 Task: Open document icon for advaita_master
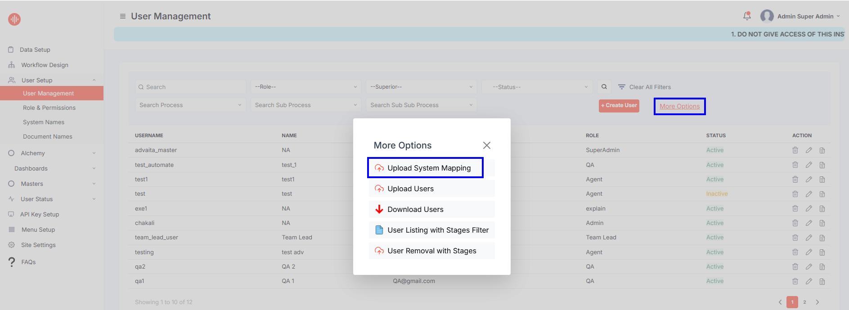pos(822,150)
